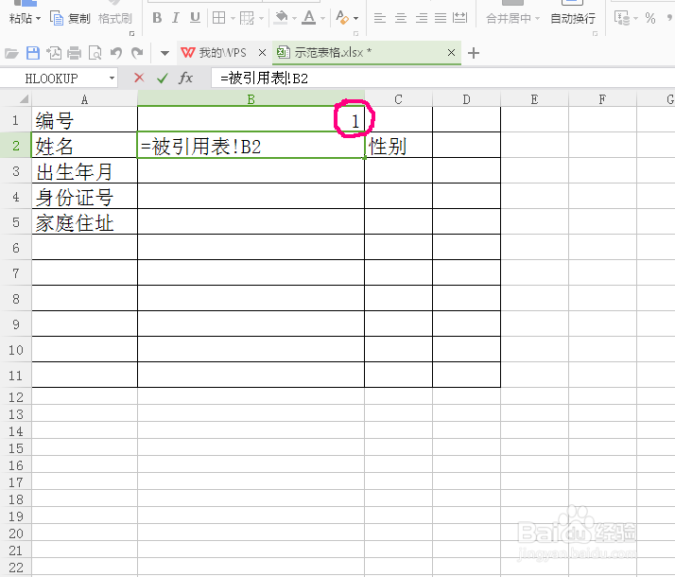Click the draw border table icon
This screenshot has height=577, width=675.
247,18
